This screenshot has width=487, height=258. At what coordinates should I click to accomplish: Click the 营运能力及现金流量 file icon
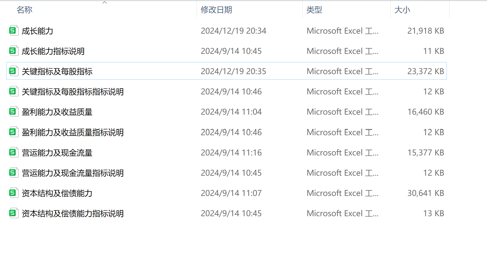coord(13,153)
